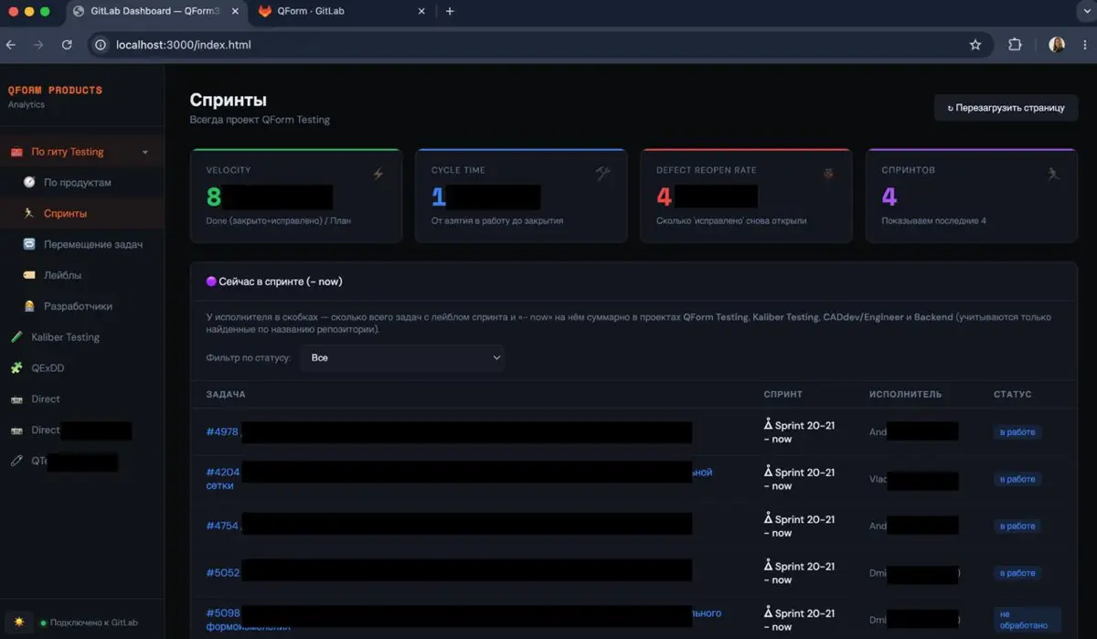This screenshot has width=1097, height=639.
Task: Click Sprint 20-21 label in #4978 row
Action: pos(799,431)
